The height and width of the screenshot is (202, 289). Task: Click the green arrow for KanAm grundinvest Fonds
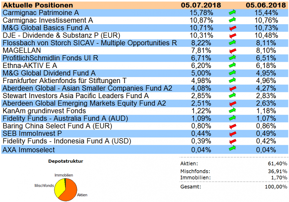pyautogui.click(x=232, y=111)
